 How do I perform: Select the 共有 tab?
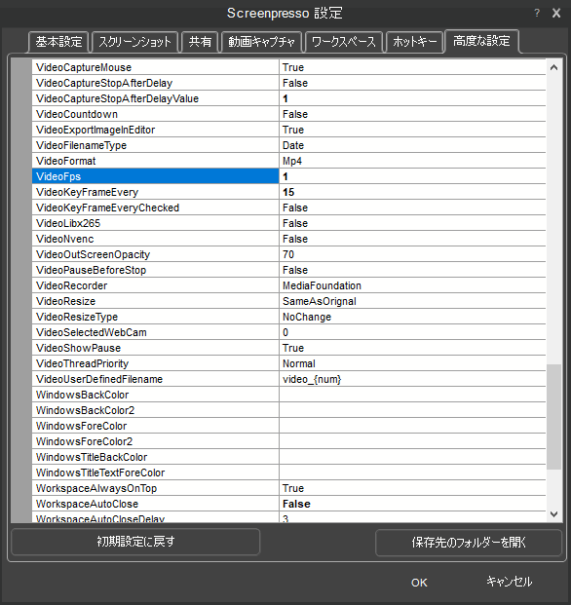tap(200, 42)
